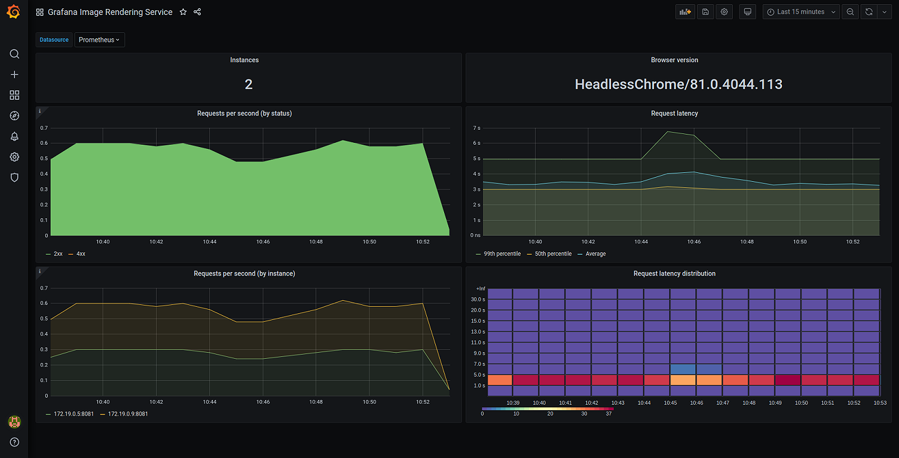Toggle 99th percentile legend series
The height and width of the screenshot is (458, 899).
point(498,254)
